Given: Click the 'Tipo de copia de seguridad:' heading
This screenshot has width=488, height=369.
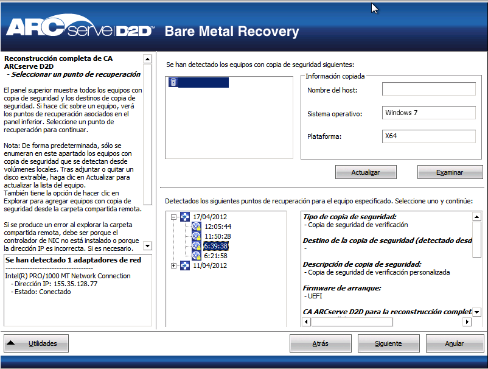Looking at the screenshot, I should (x=349, y=217).
